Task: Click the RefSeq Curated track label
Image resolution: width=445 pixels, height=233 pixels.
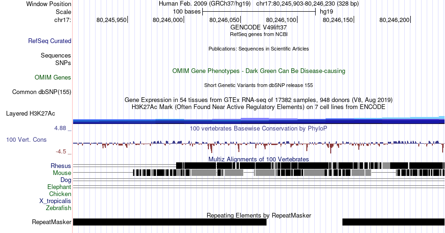Action: [x=50, y=41]
